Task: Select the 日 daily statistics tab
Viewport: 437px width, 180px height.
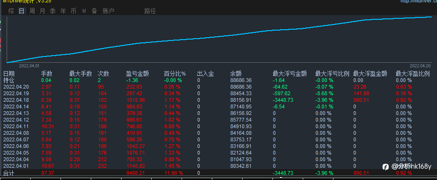Action: [x=21, y=11]
